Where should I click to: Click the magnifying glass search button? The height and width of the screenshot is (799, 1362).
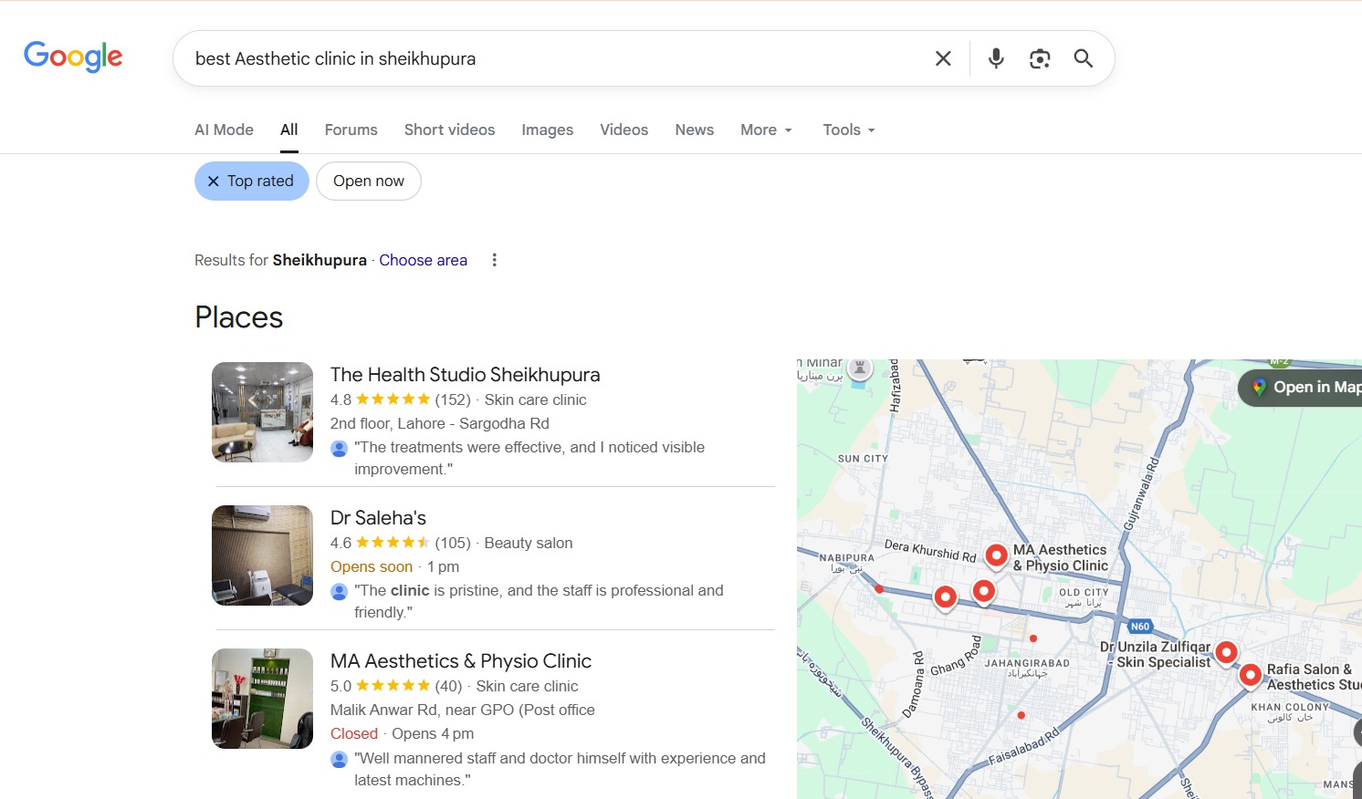[1084, 58]
